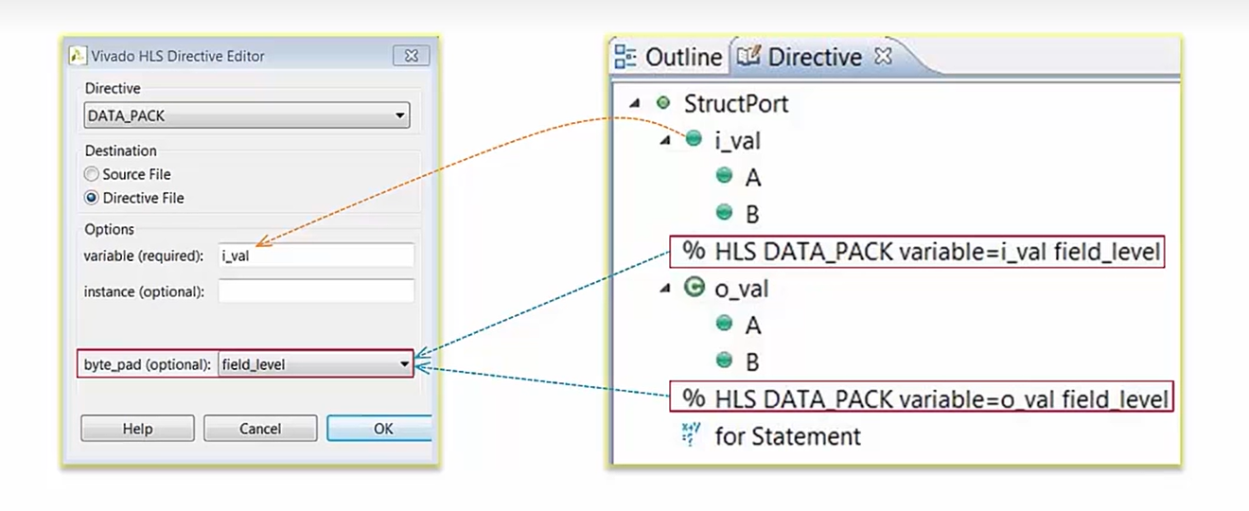Click the green dot icon beside B under o_val
This screenshot has height=511, width=1249.
pos(725,361)
